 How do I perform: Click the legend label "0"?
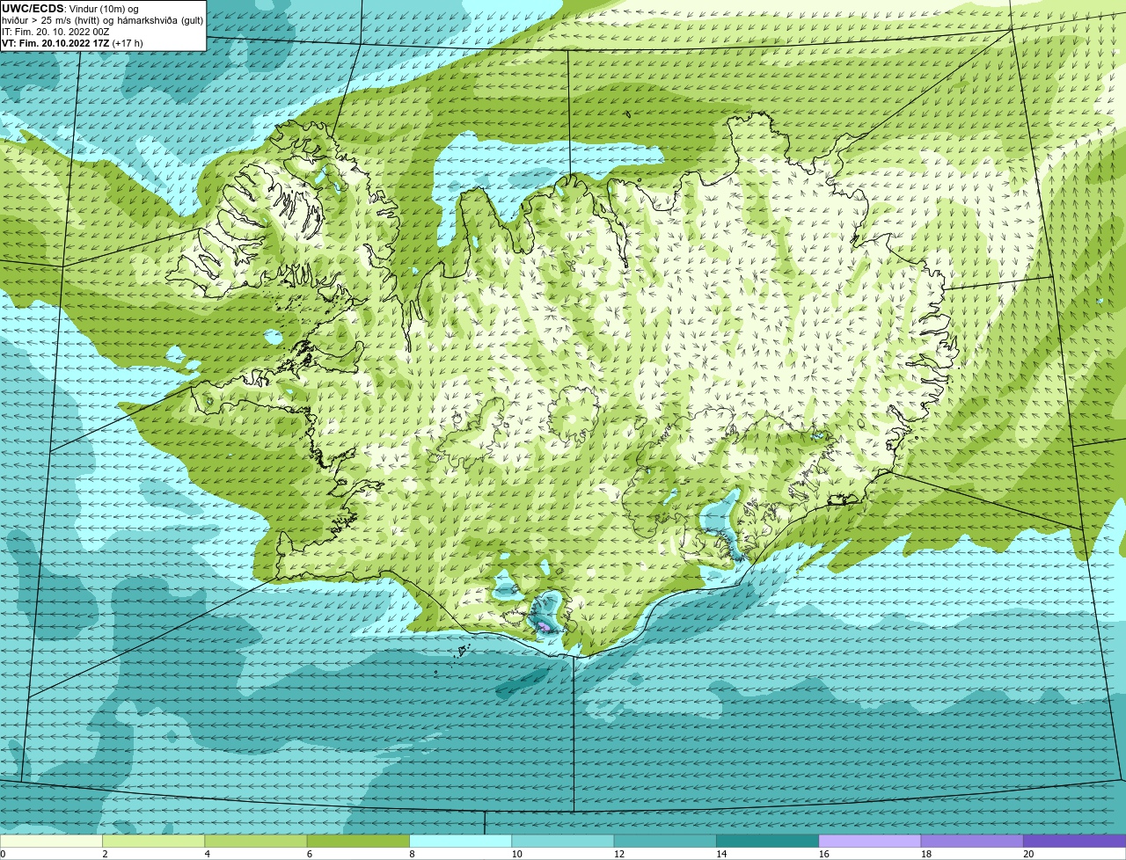pyautogui.click(x=3, y=854)
